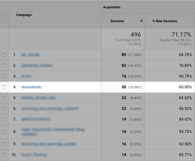Select the checkbox for row 7
This screenshot has height=161, width=195.
(x=4, y=119)
